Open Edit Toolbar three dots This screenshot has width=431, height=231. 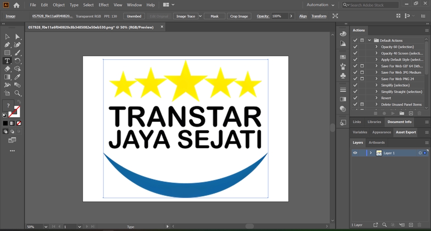click(x=13, y=151)
